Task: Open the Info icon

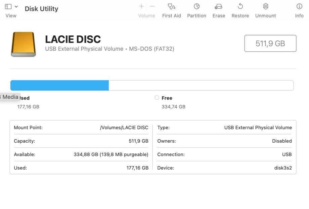Action: point(299,6)
